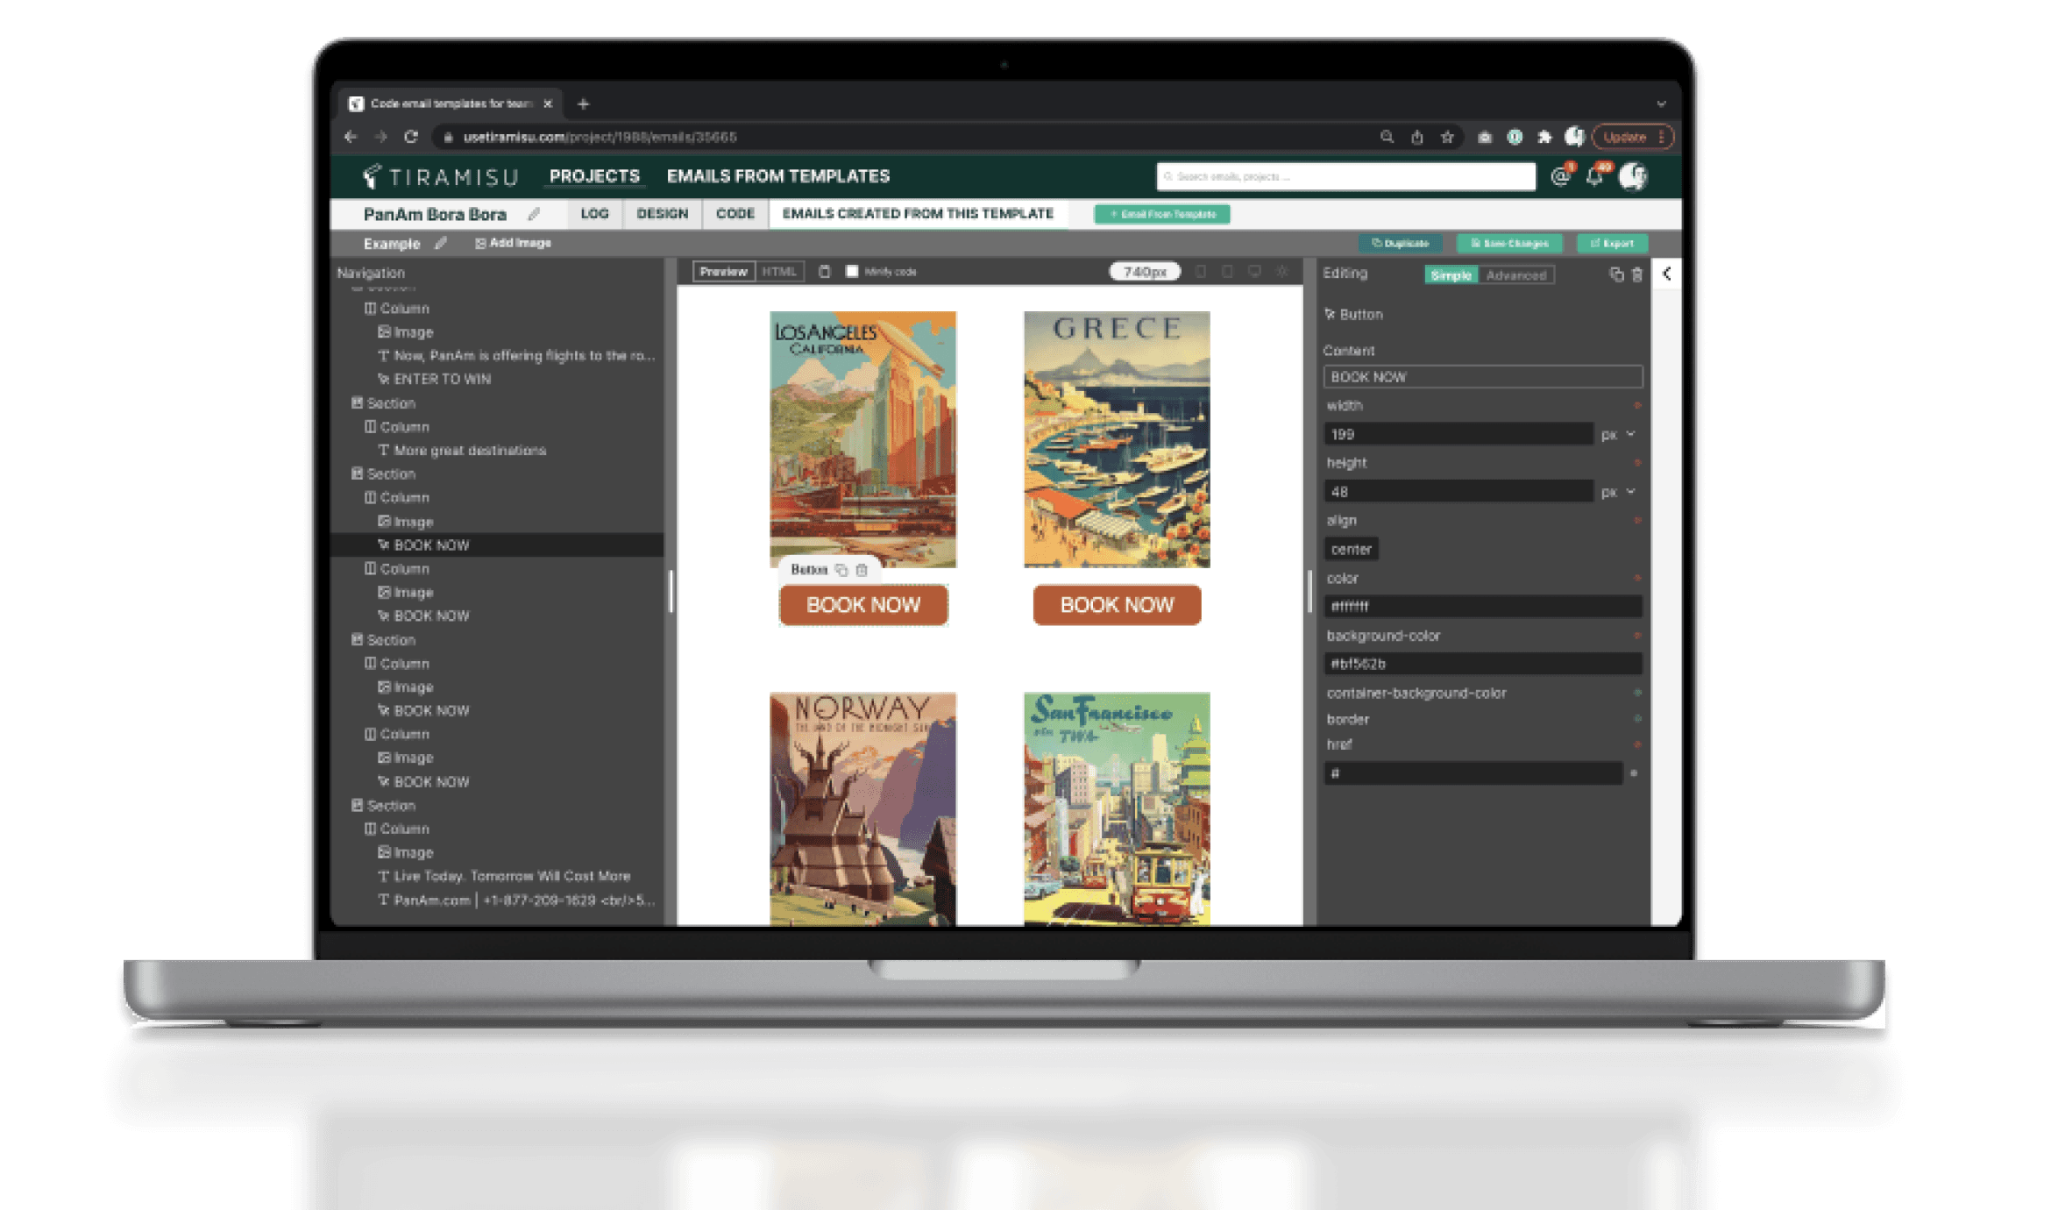Toggle the background-color property indicator dot
This screenshot has height=1210, width=2051.
click(1636, 635)
